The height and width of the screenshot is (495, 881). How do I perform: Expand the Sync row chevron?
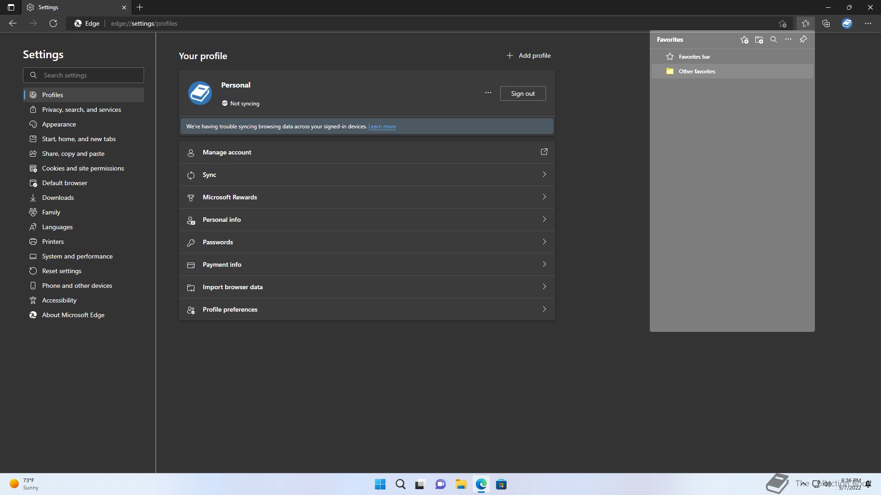point(544,175)
